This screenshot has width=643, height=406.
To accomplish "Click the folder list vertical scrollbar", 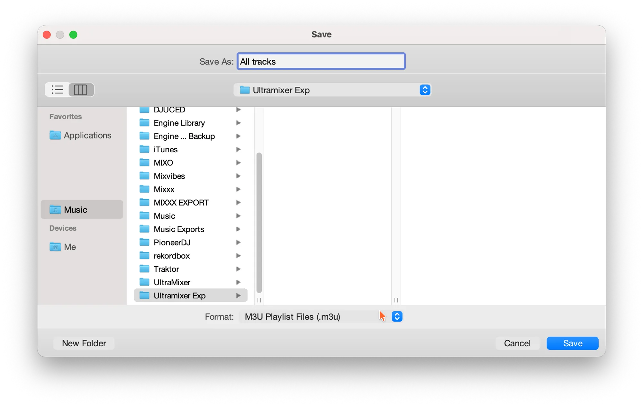I will click(x=259, y=222).
